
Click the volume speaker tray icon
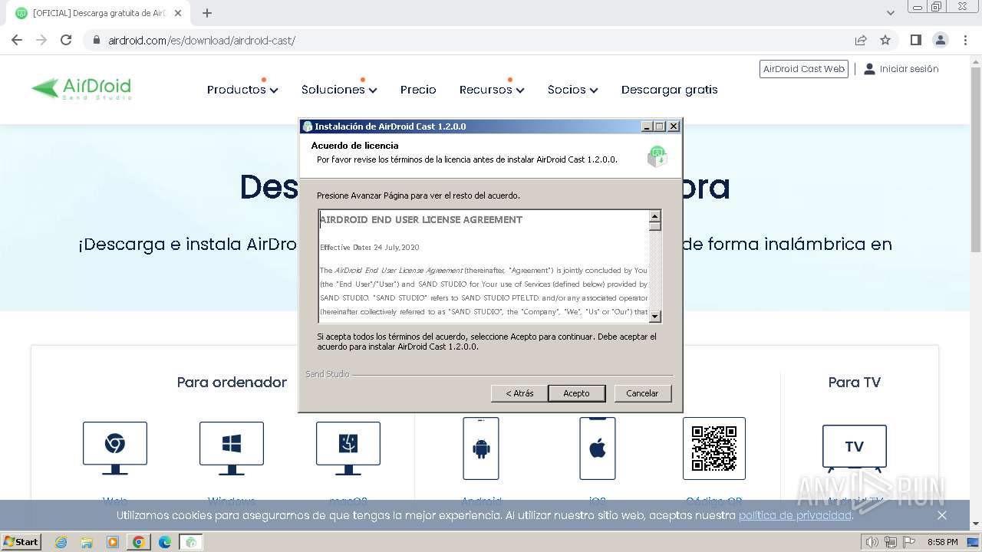pos(872,542)
